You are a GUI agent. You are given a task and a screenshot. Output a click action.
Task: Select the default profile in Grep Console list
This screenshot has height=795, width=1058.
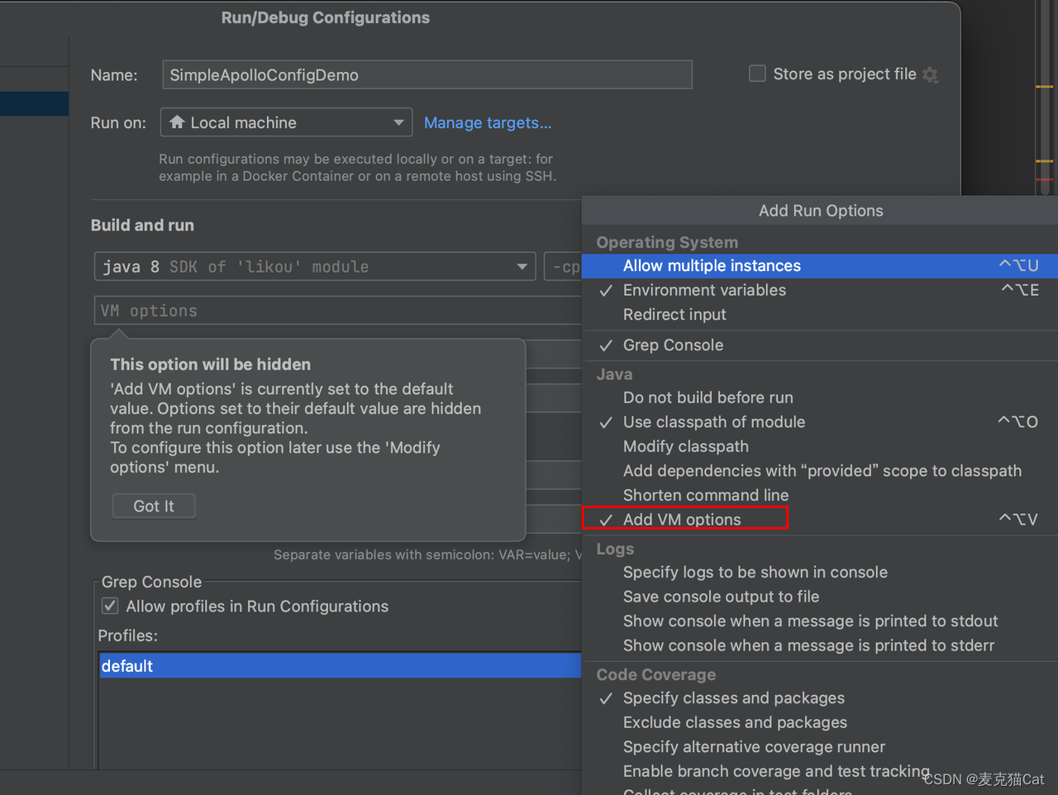(x=341, y=666)
